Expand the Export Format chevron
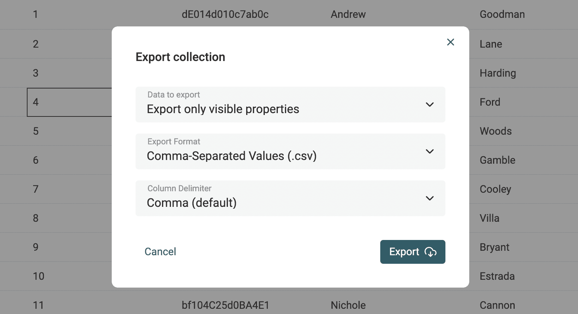Screen dimensions: 578x314 [x=430, y=151]
